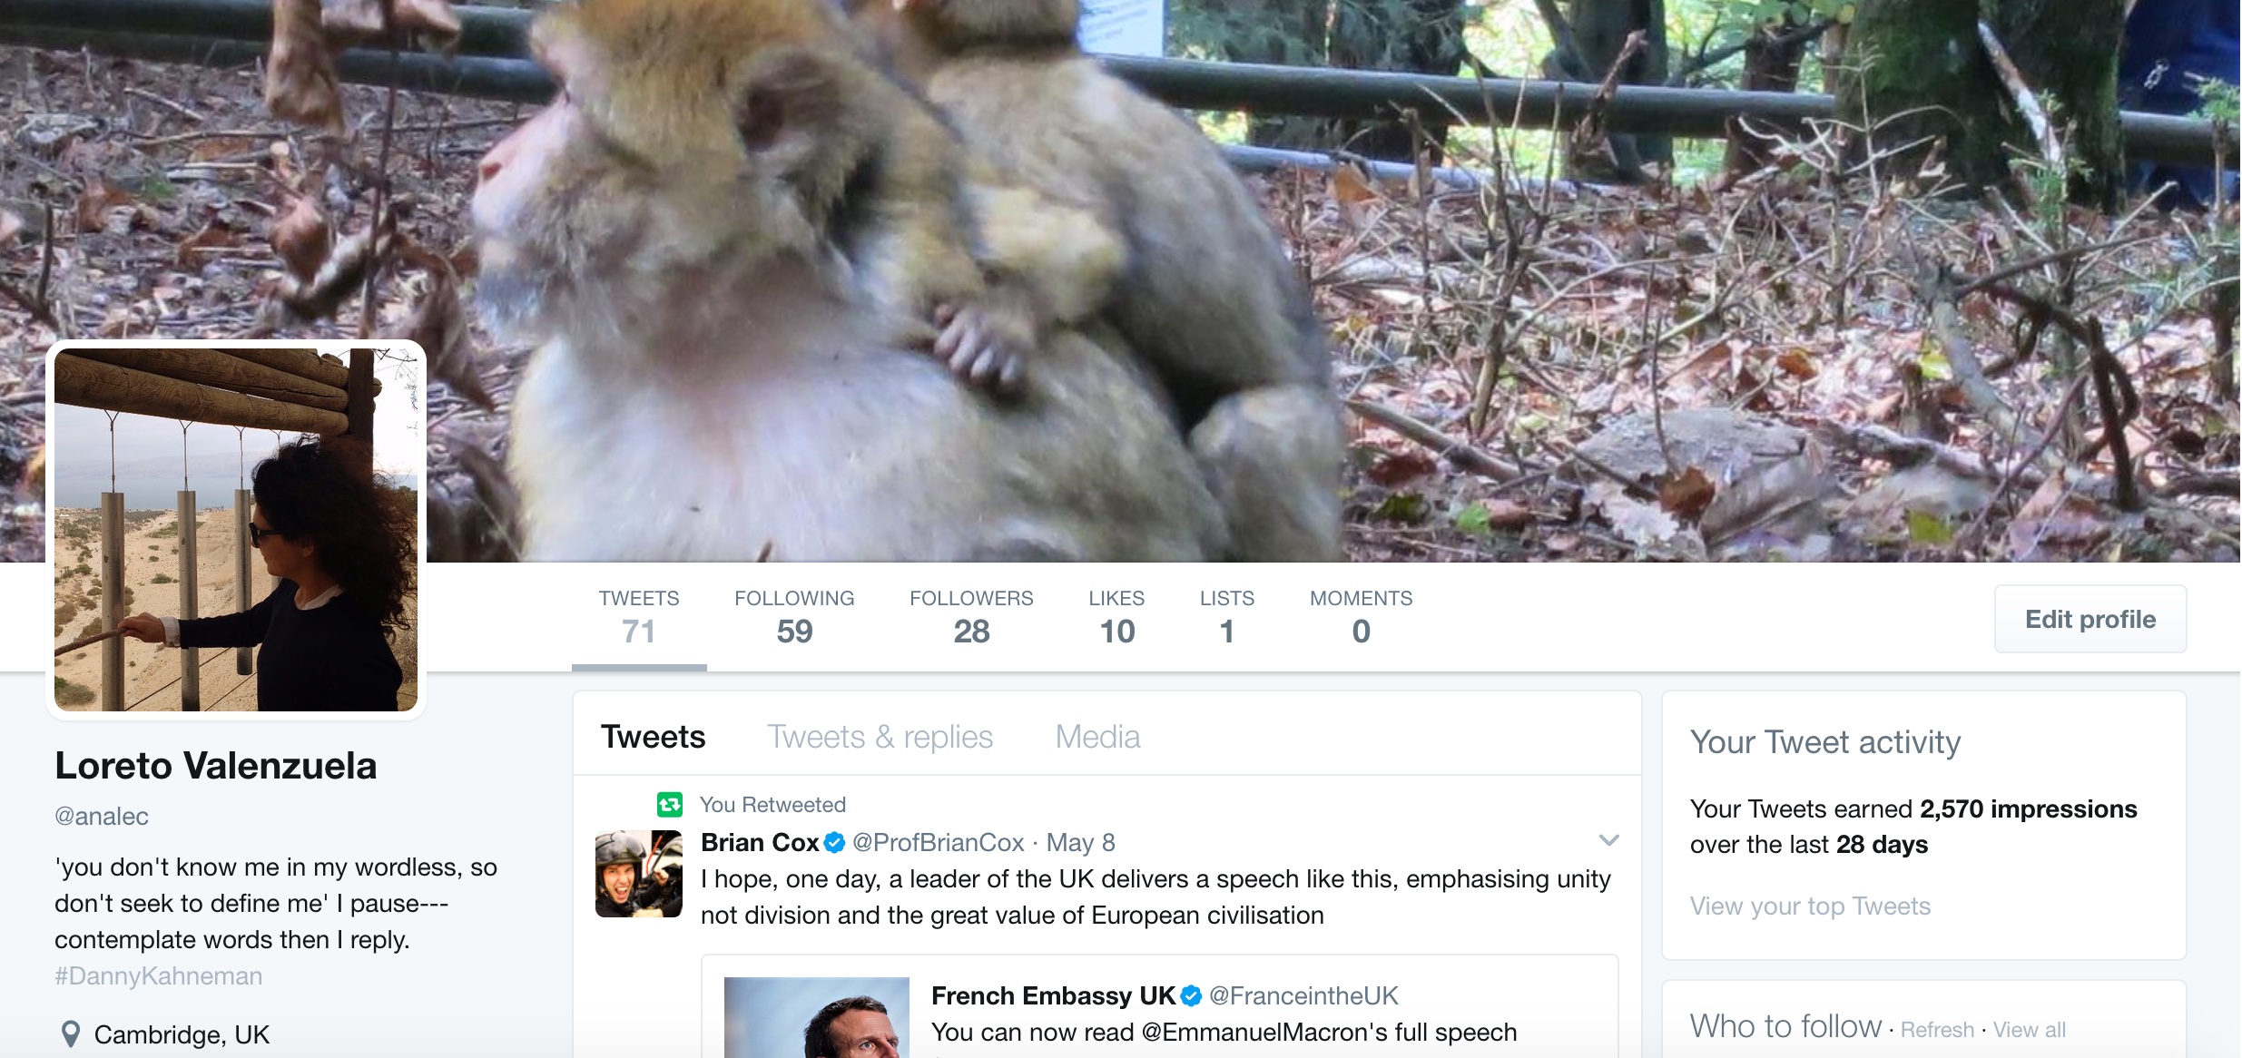
Task: Select the Tweets timeline tab
Action: [x=653, y=737]
